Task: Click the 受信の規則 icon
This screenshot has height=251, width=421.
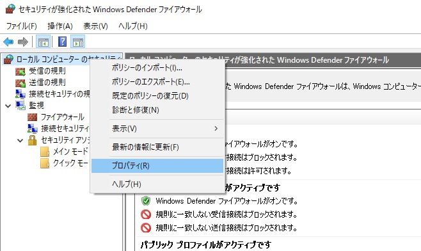Action: click(20, 71)
